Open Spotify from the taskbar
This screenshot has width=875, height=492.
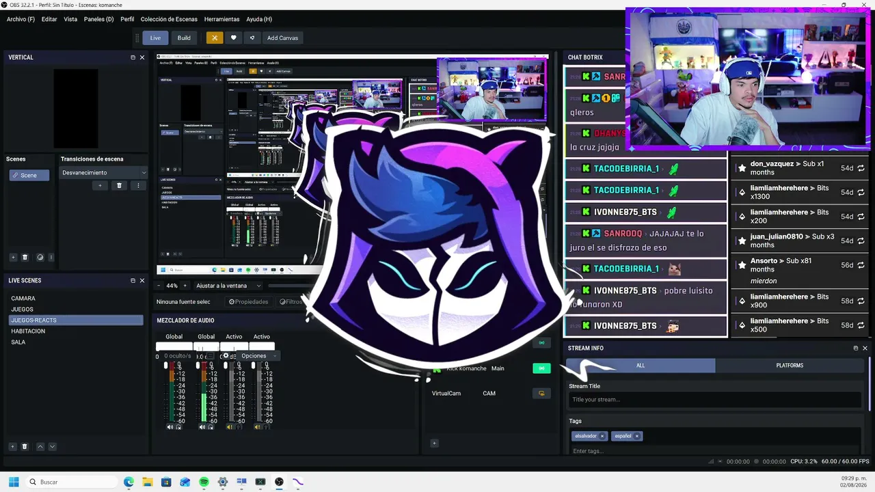pyautogui.click(x=204, y=482)
